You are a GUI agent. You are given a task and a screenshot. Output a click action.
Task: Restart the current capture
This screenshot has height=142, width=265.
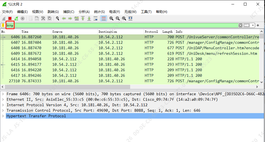click(x=16, y=18)
